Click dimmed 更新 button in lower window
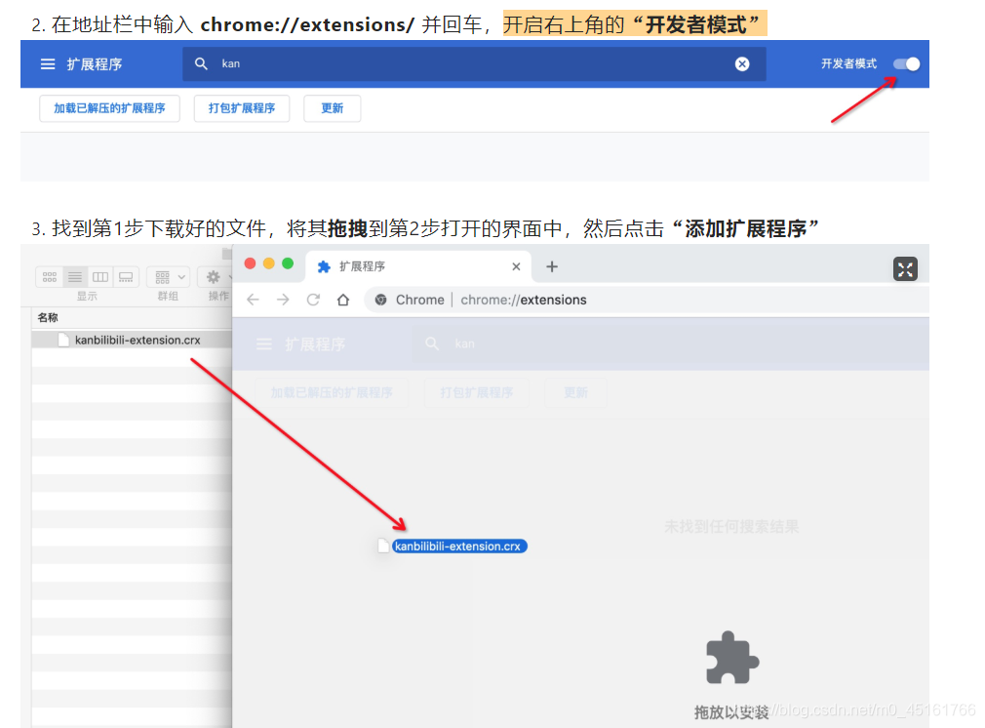This screenshot has width=985, height=728. [576, 393]
